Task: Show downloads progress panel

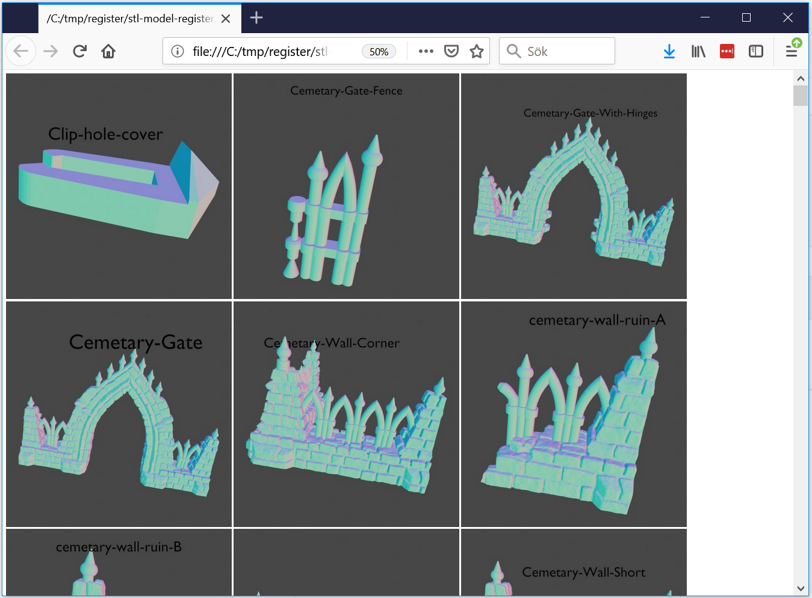Action: pos(669,51)
